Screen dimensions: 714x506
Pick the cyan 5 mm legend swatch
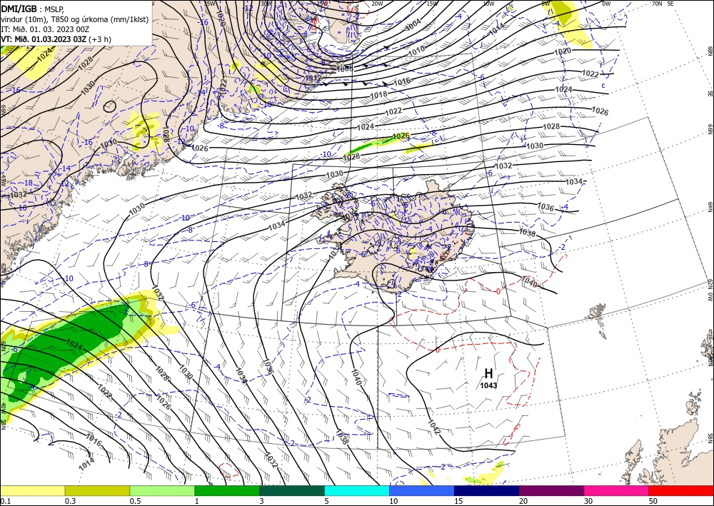357,490
